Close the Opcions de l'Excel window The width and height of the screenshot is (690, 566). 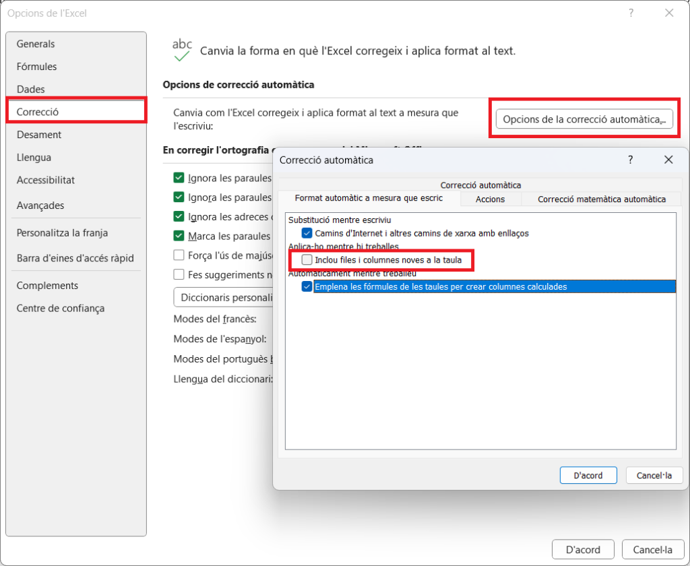669,13
